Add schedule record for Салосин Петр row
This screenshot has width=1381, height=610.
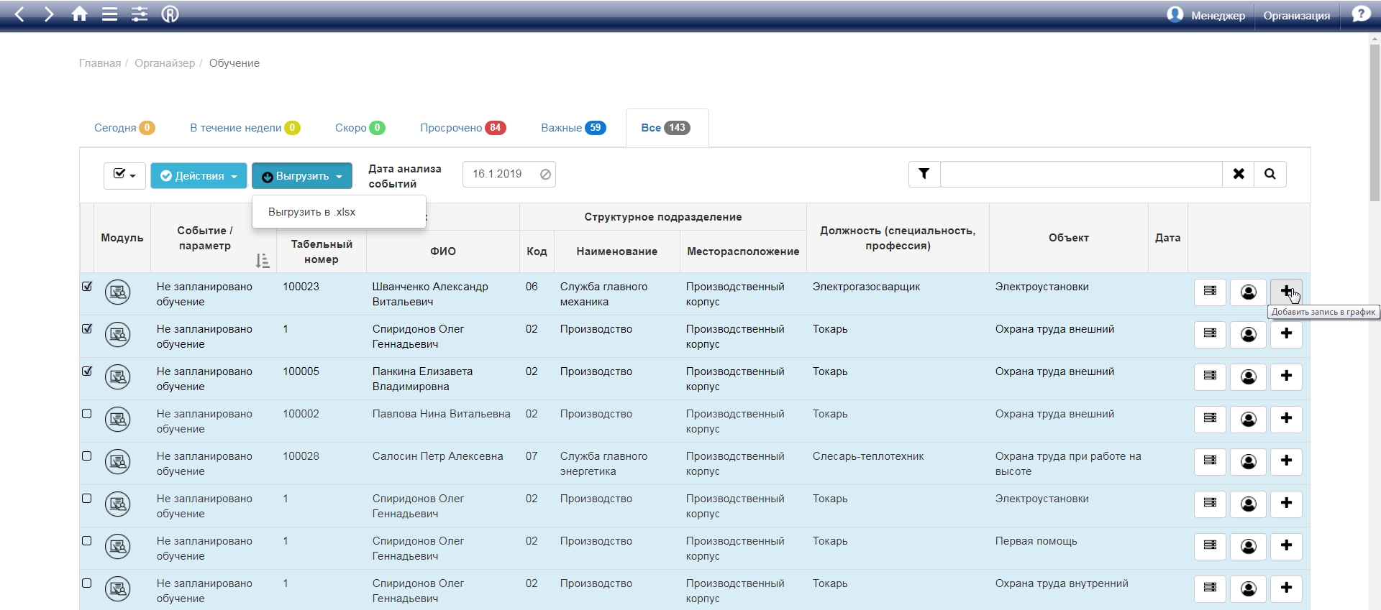click(1286, 461)
